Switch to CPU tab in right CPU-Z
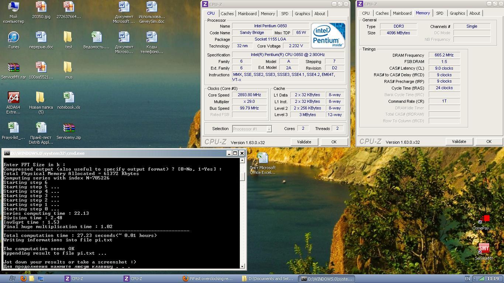Image resolution: width=504 pixels, height=283 pixels. point(366,13)
